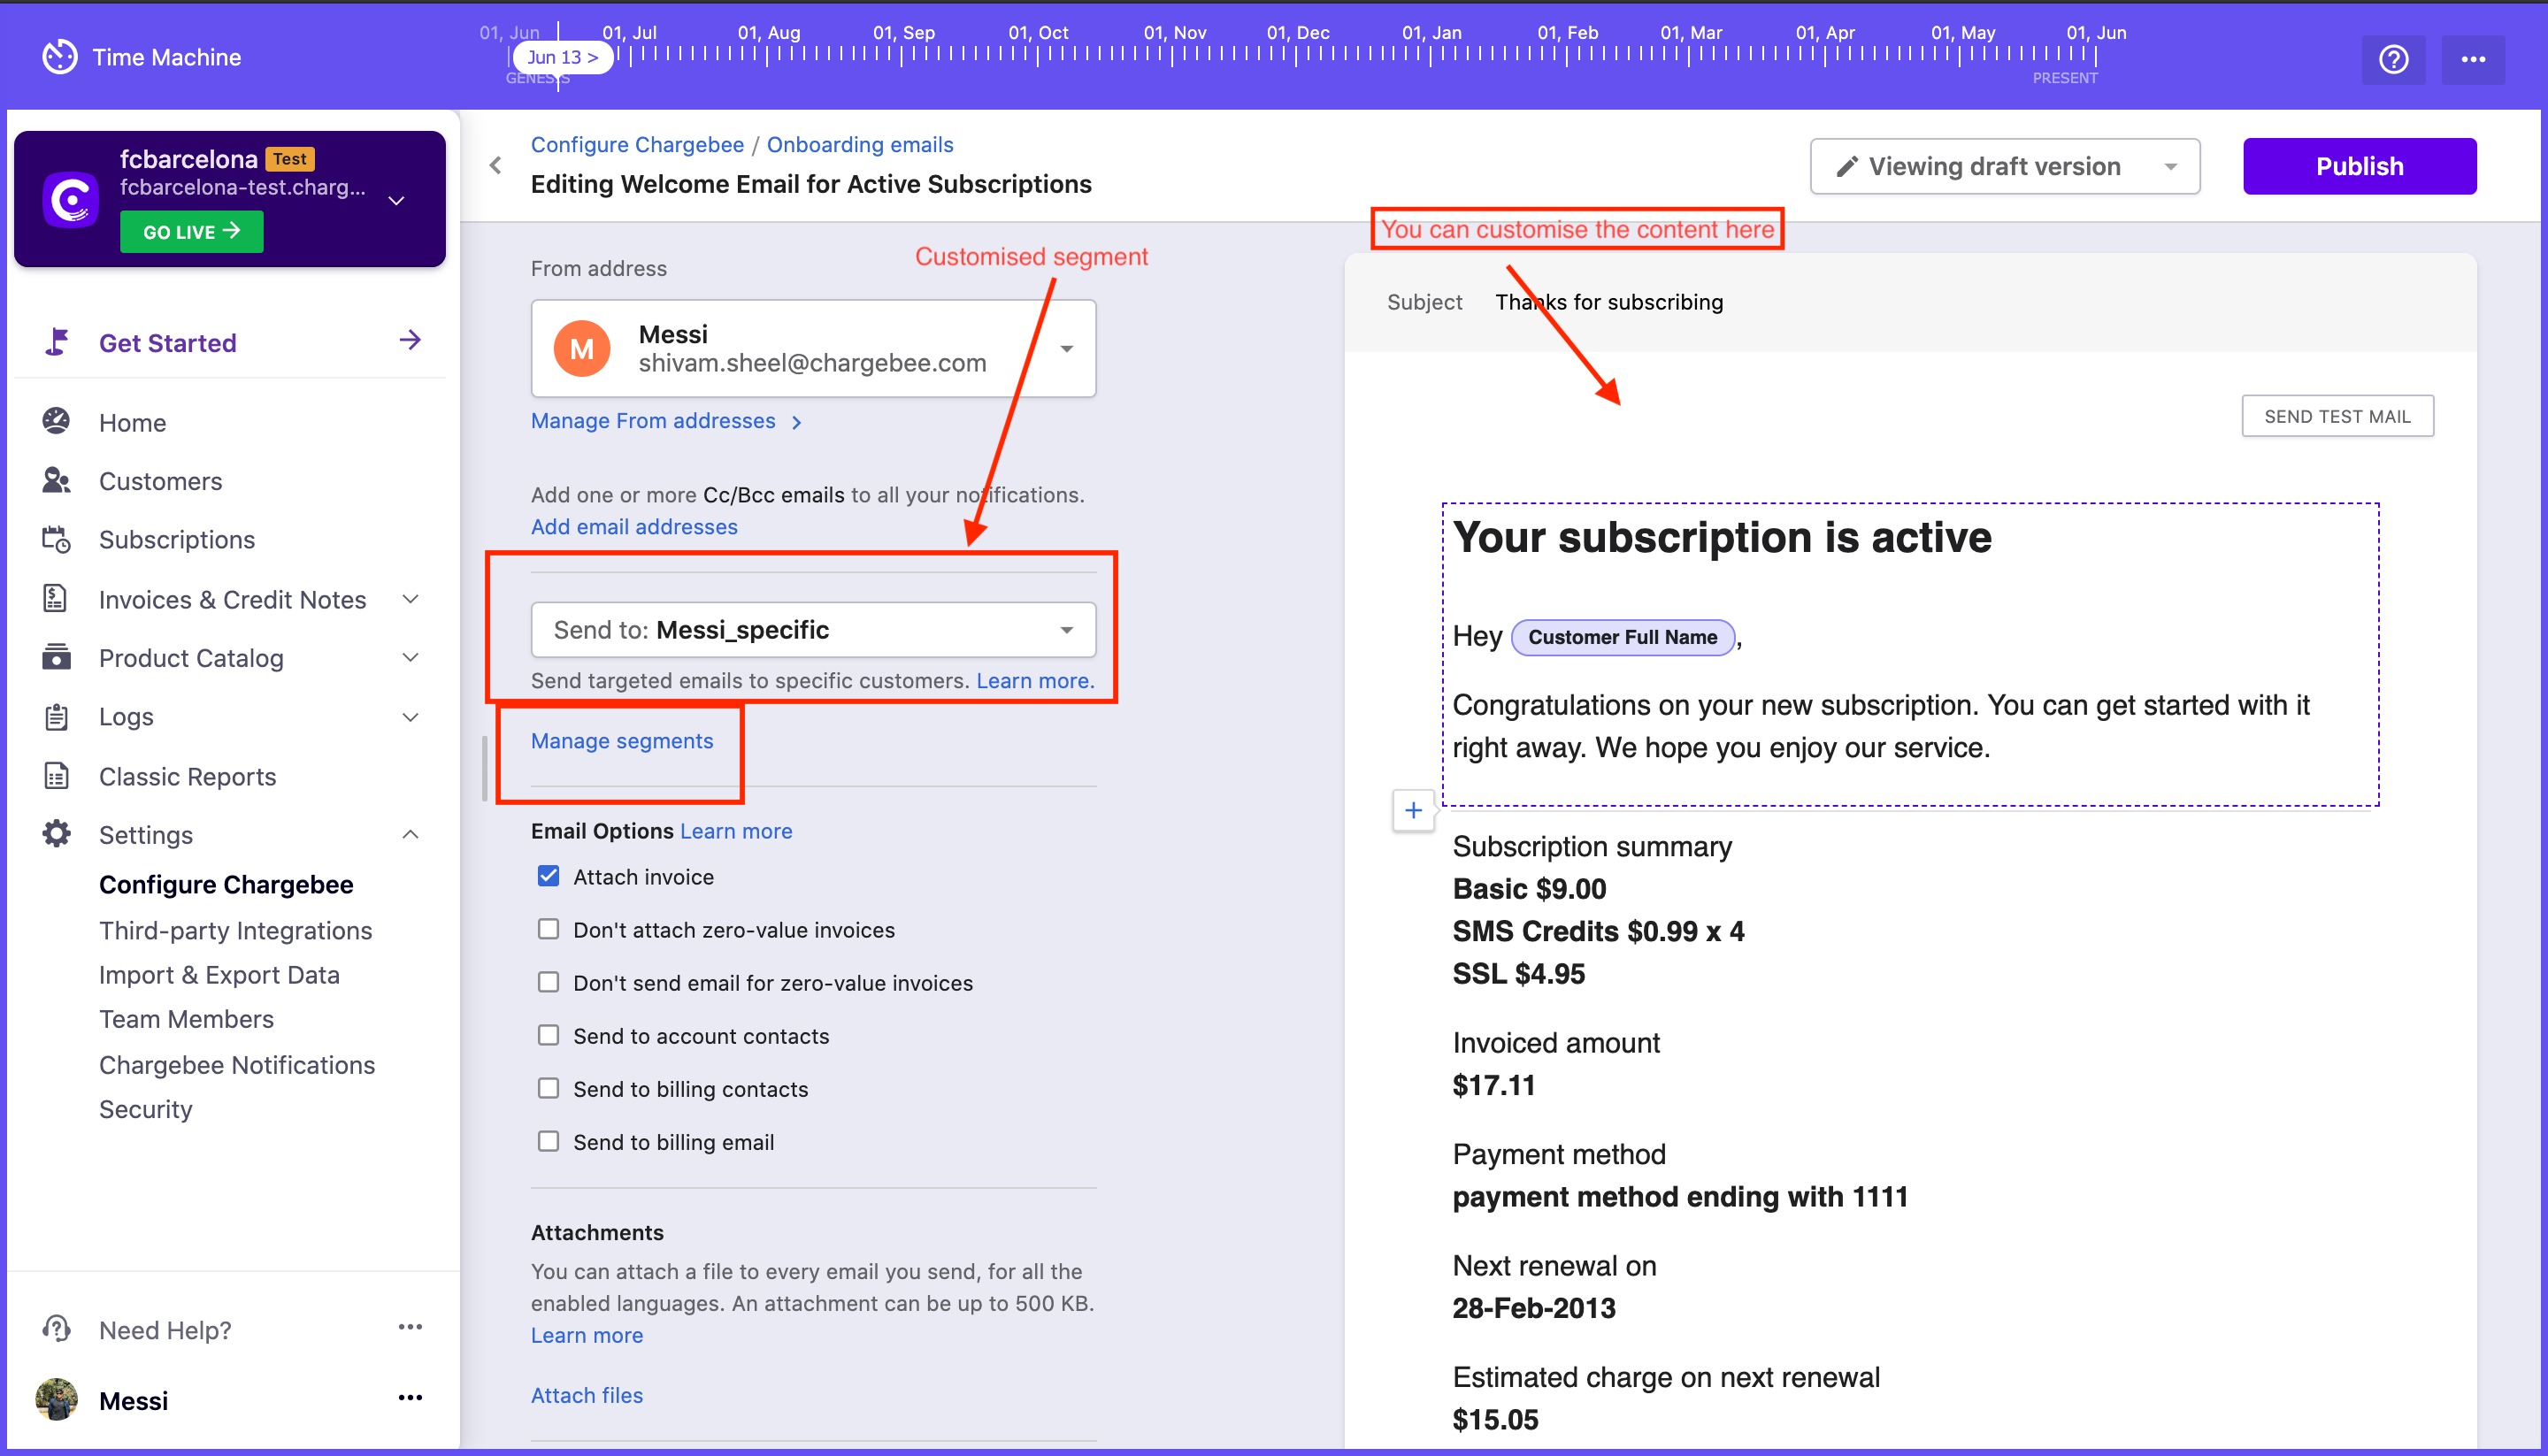Click the Customers people icon
Screen dimensions: 2548x1456
pyautogui.click(x=56, y=481)
